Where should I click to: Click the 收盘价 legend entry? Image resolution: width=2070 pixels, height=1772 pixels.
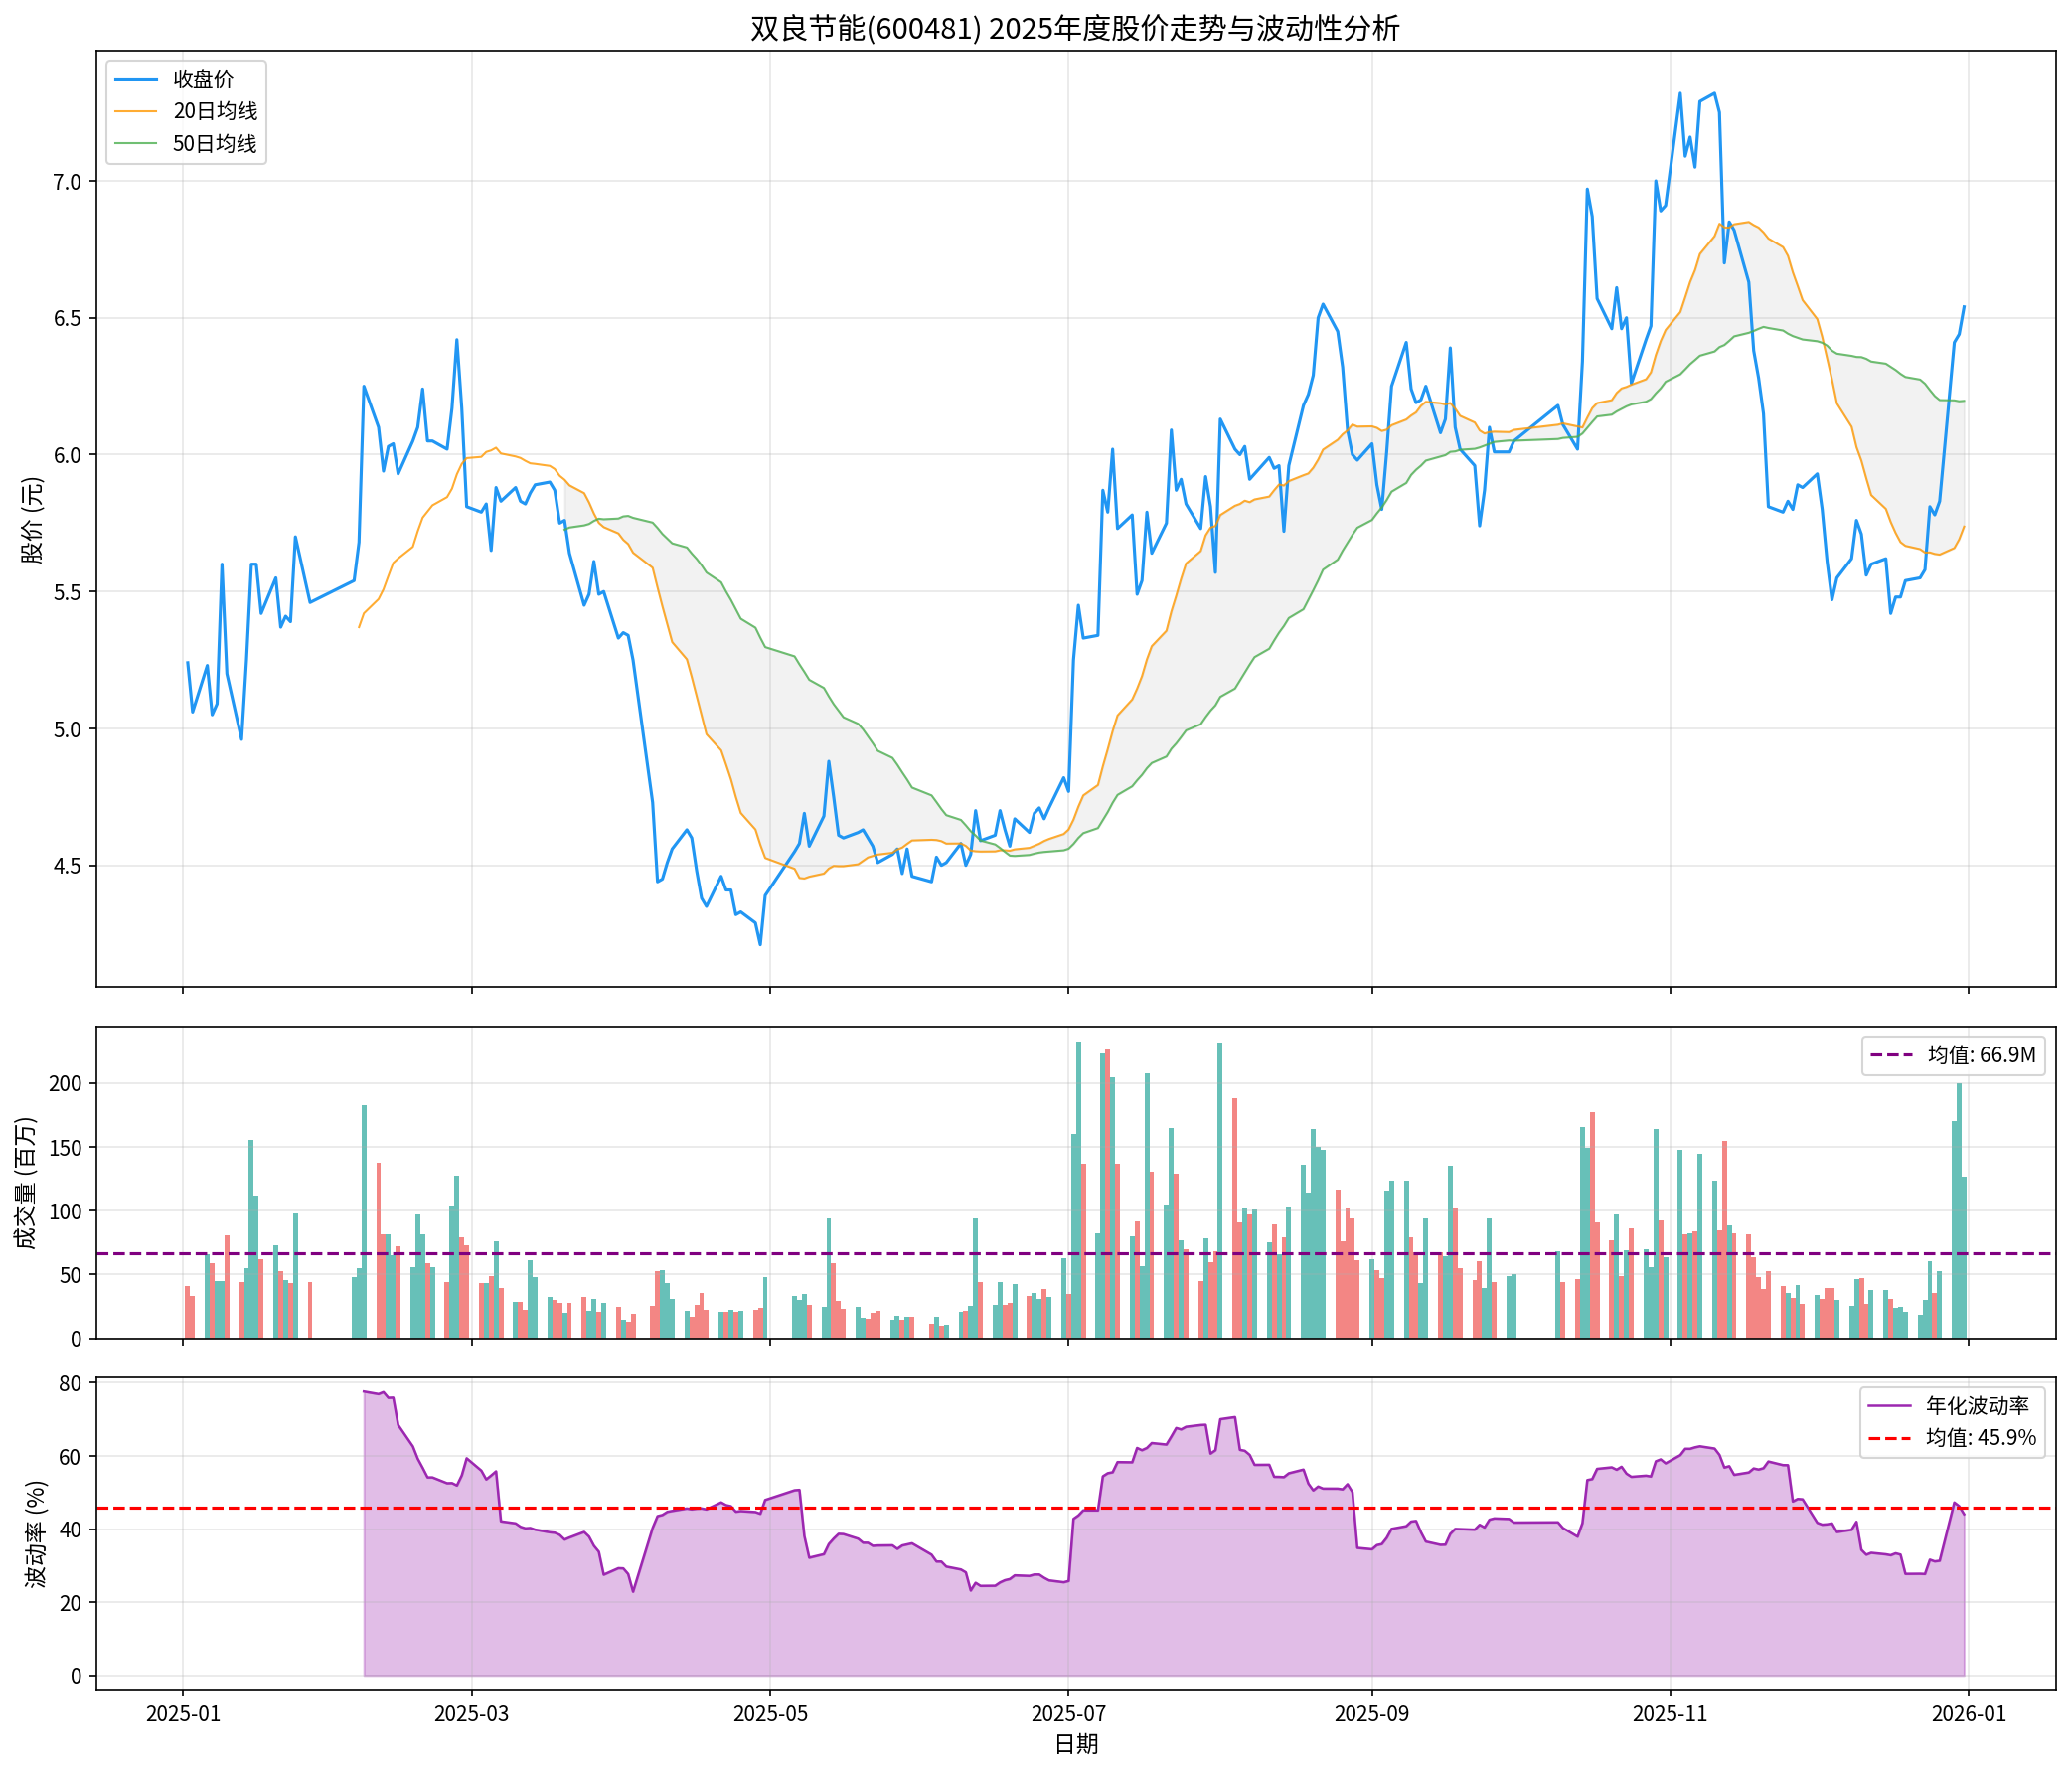(x=203, y=79)
